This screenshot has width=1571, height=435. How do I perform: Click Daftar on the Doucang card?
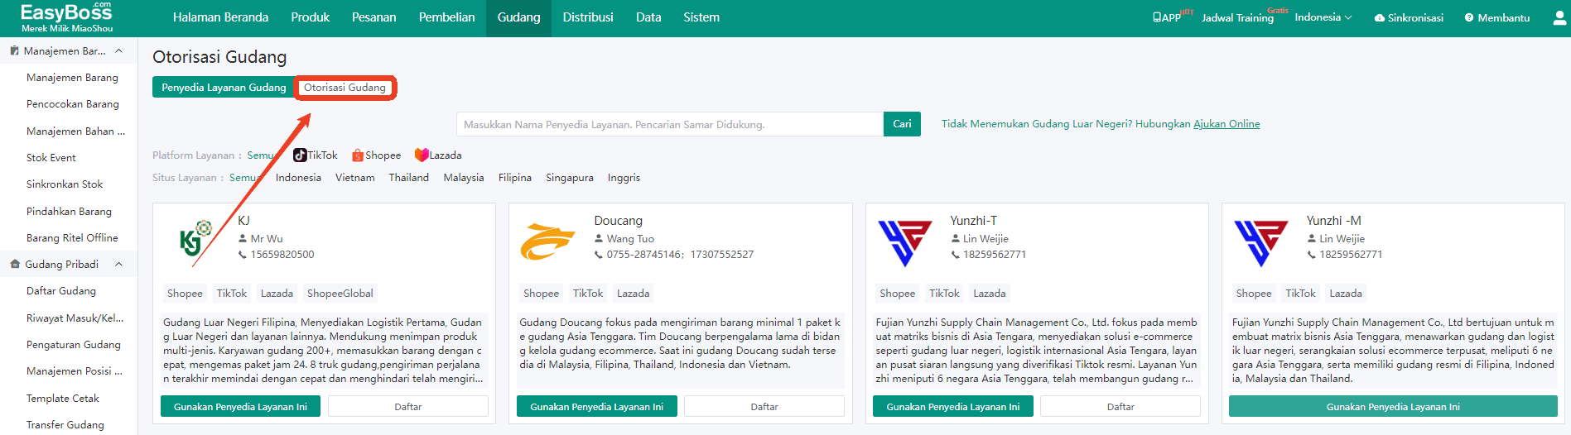(764, 406)
